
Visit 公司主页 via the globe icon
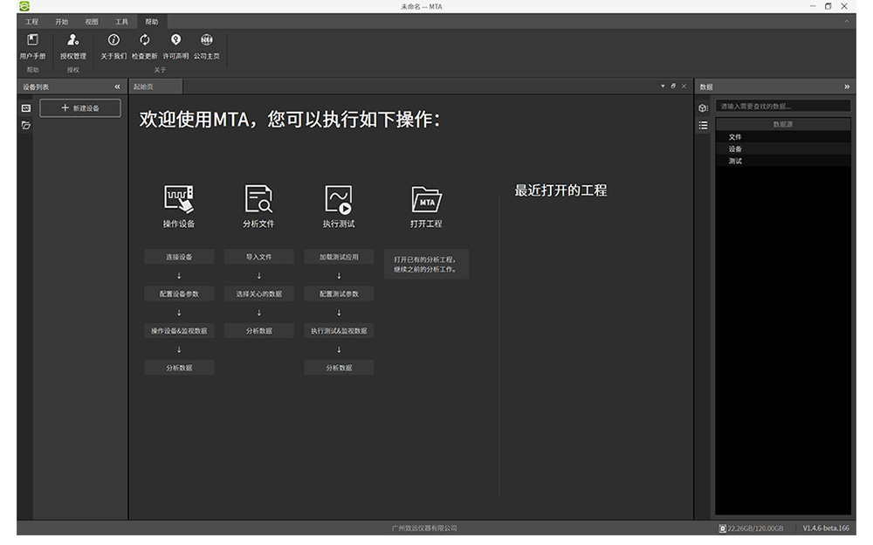[207, 40]
